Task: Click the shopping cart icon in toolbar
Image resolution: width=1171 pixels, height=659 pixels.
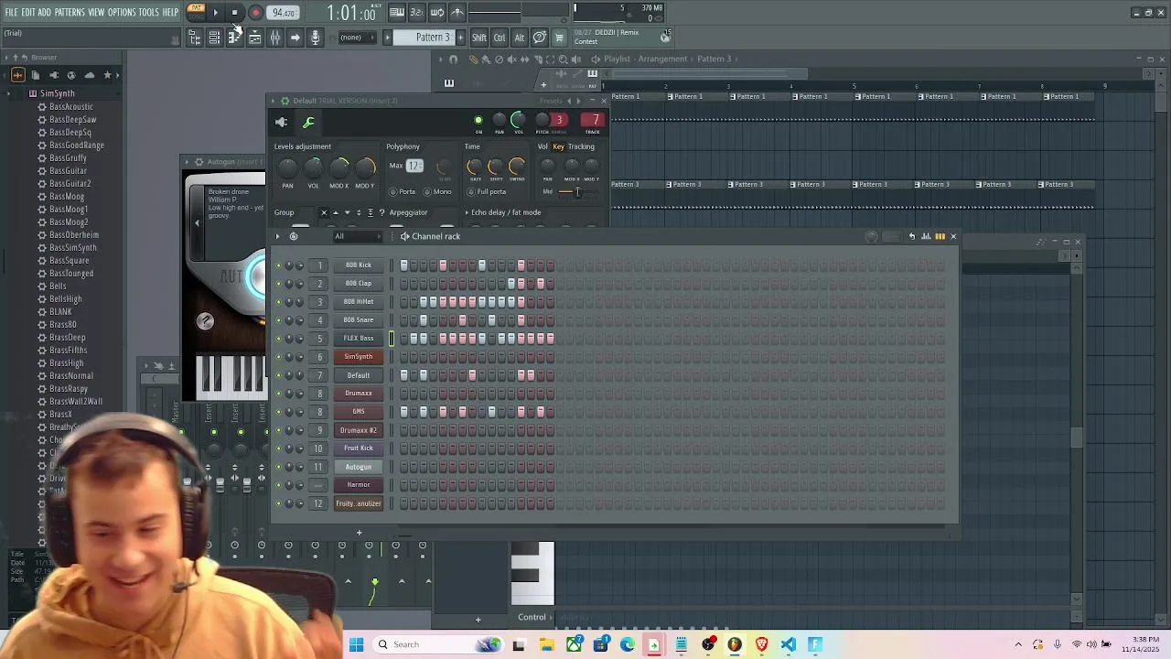Action: (x=560, y=38)
